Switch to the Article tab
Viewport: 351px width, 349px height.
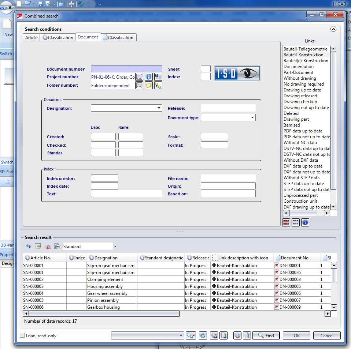[32, 38]
